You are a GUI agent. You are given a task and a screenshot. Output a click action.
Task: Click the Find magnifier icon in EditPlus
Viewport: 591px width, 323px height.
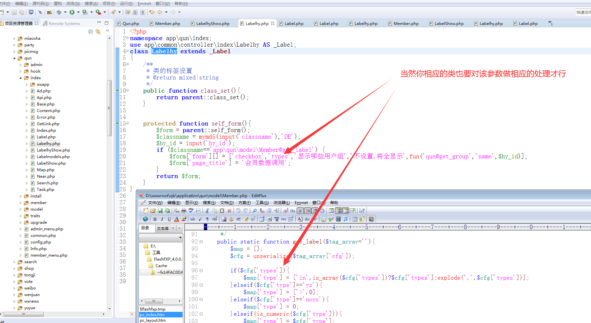(255, 211)
